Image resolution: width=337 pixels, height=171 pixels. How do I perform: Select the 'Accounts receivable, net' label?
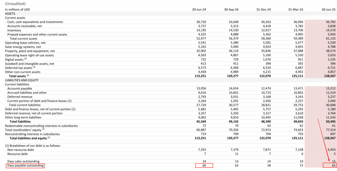[x=25, y=26]
